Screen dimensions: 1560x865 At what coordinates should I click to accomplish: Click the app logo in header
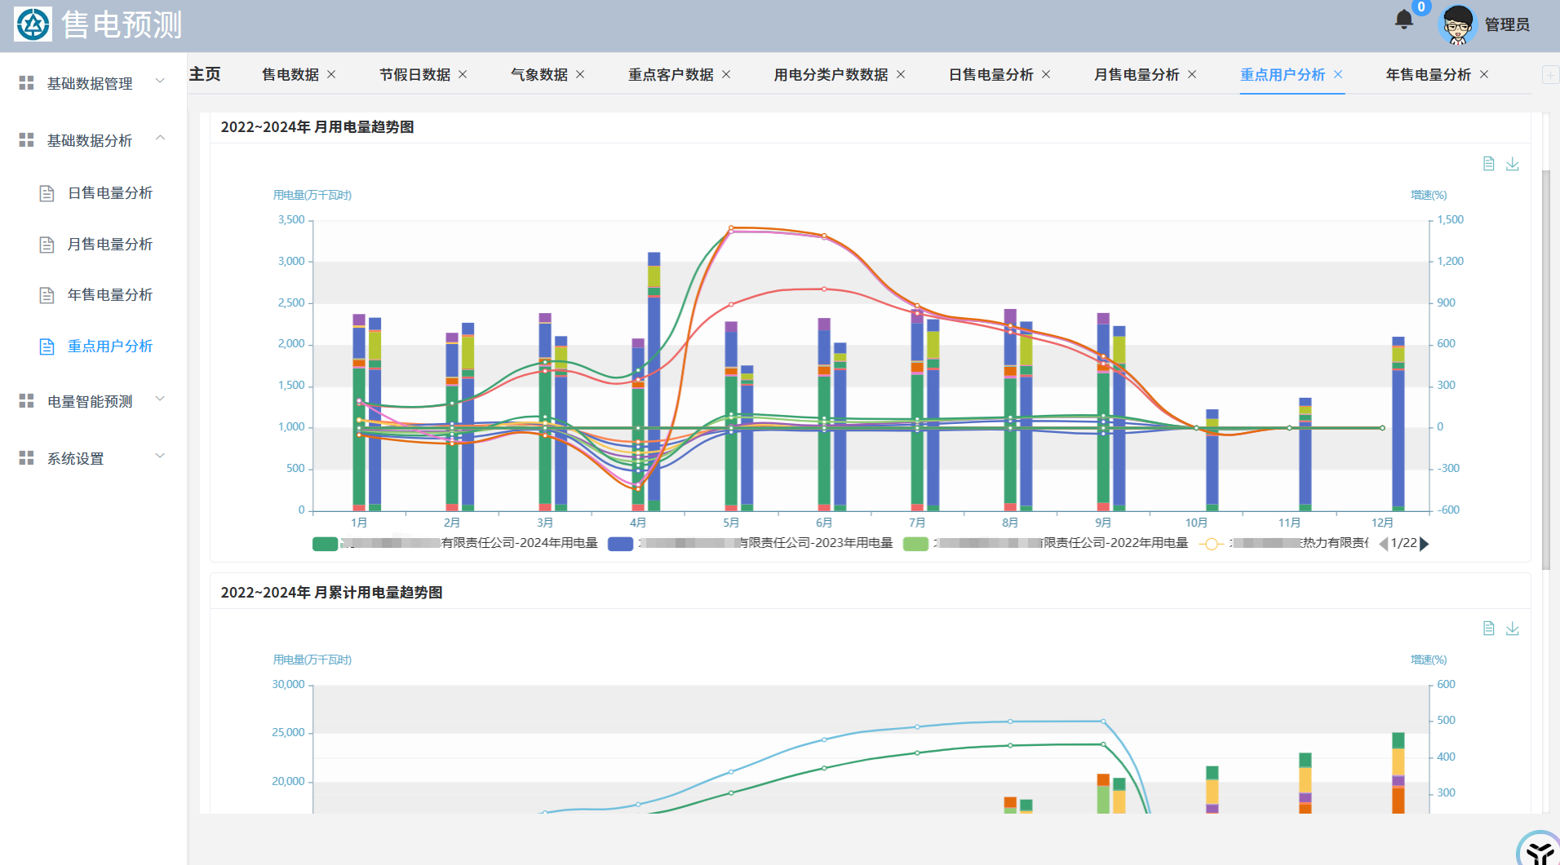(x=33, y=24)
